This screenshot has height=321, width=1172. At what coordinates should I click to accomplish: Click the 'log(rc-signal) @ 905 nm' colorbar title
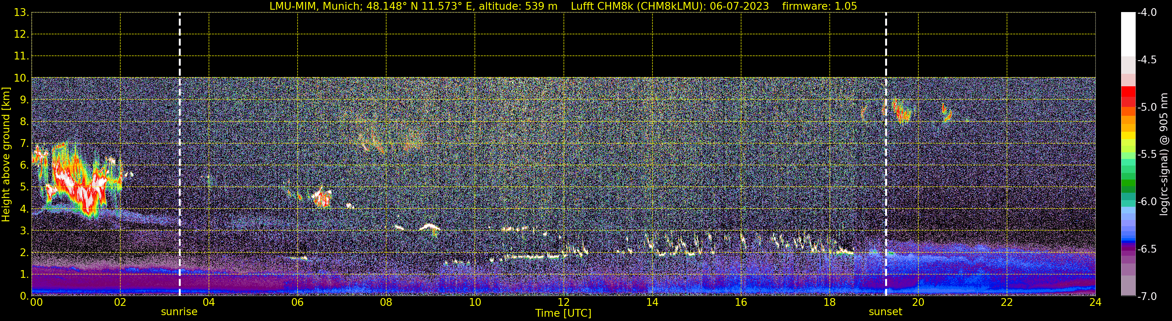click(1165, 155)
